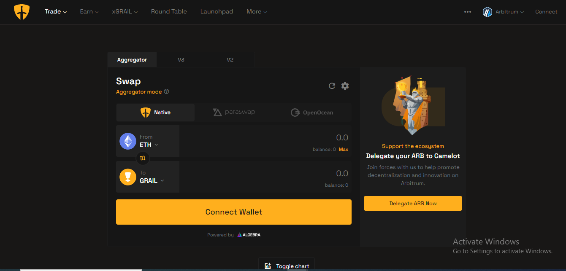The height and width of the screenshot is (271, 566).
Task: Open the three-dots overflow menu
Action: [467, 12]
